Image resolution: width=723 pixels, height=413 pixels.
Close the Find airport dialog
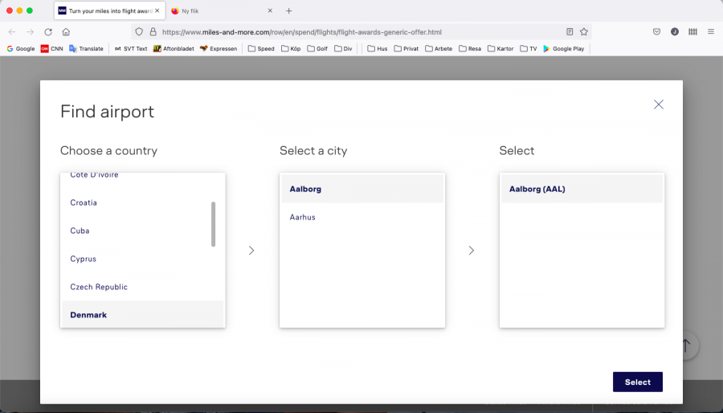point(659,104)
